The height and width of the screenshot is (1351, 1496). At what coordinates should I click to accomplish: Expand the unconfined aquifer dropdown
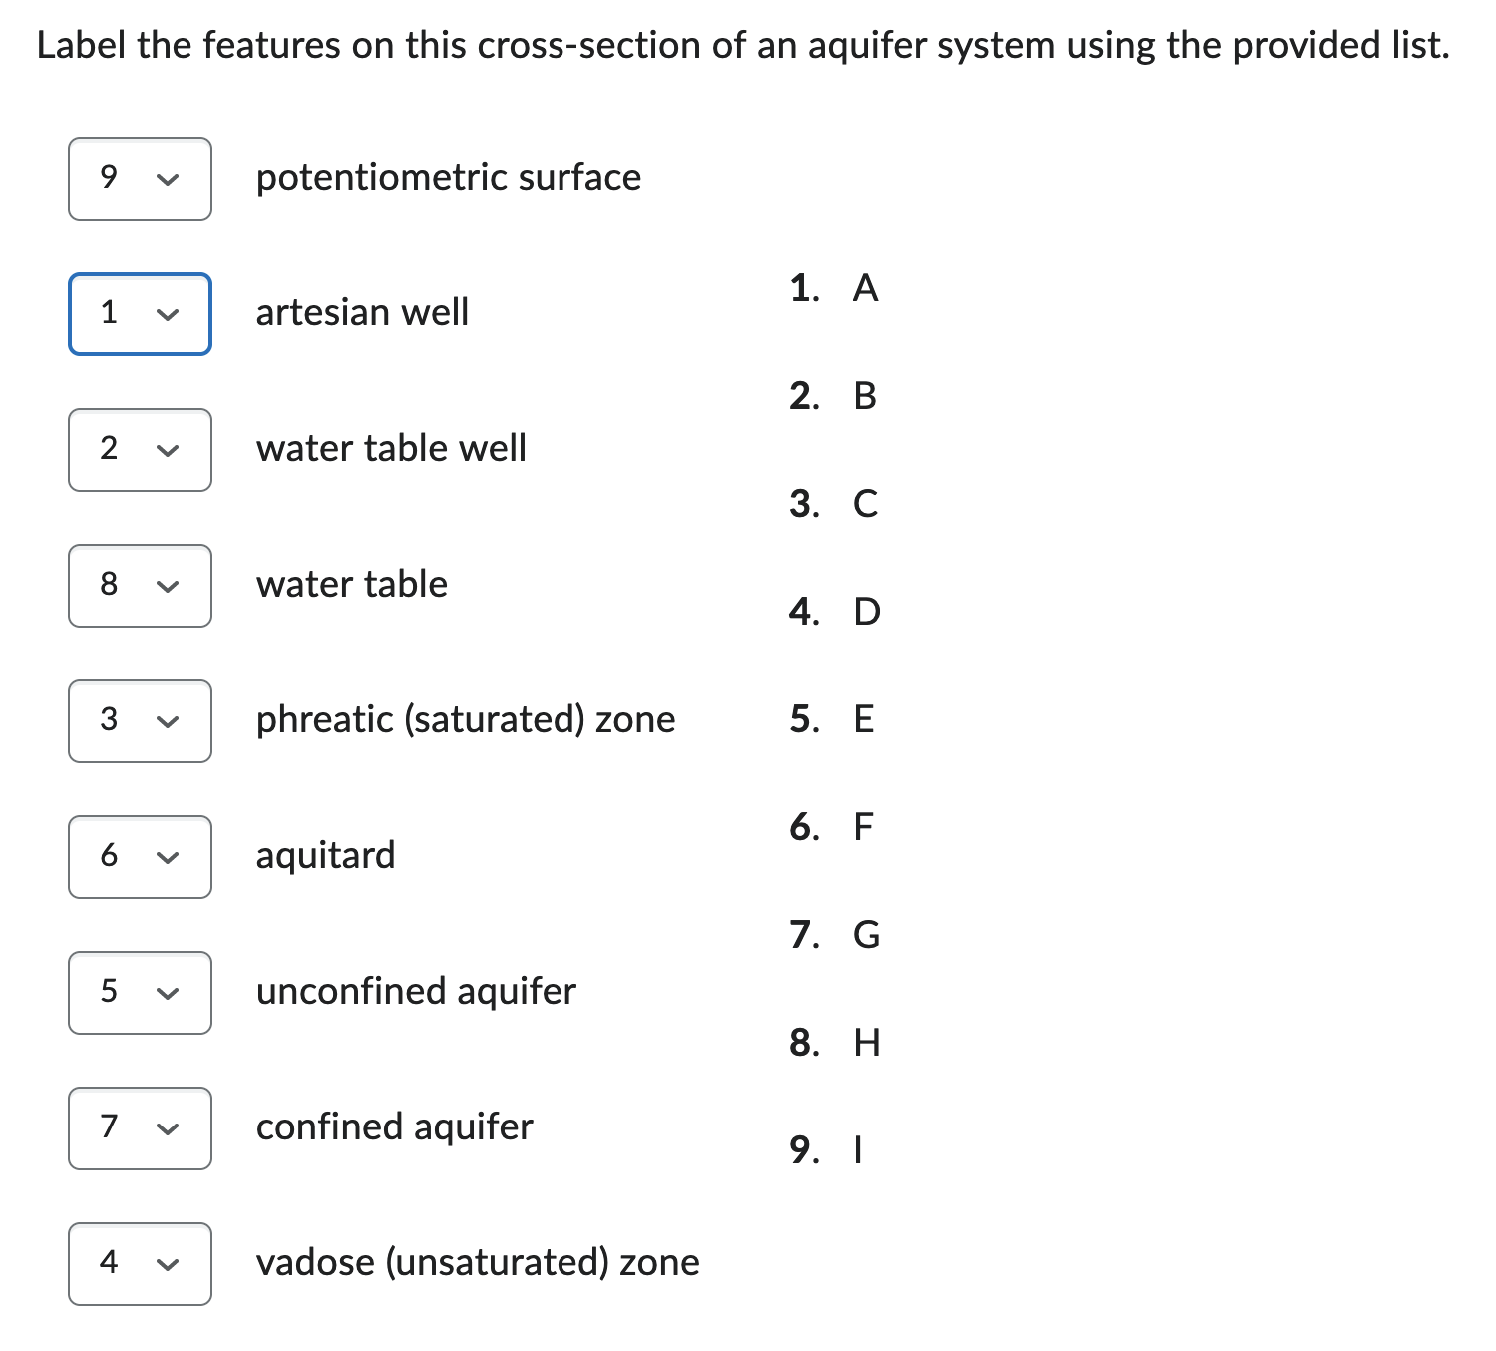point(140,993)
